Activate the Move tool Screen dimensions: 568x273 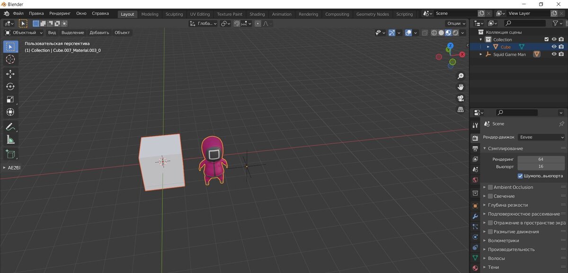(10, 74)
